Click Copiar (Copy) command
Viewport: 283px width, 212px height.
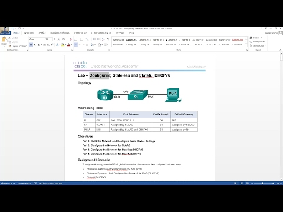click(14, 42)
